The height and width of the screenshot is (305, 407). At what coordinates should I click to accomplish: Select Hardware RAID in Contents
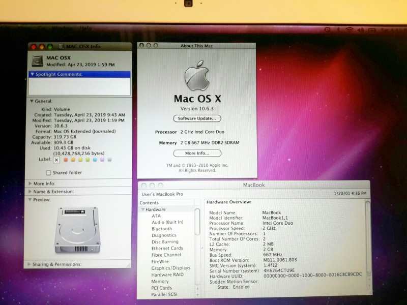point(167,274)
